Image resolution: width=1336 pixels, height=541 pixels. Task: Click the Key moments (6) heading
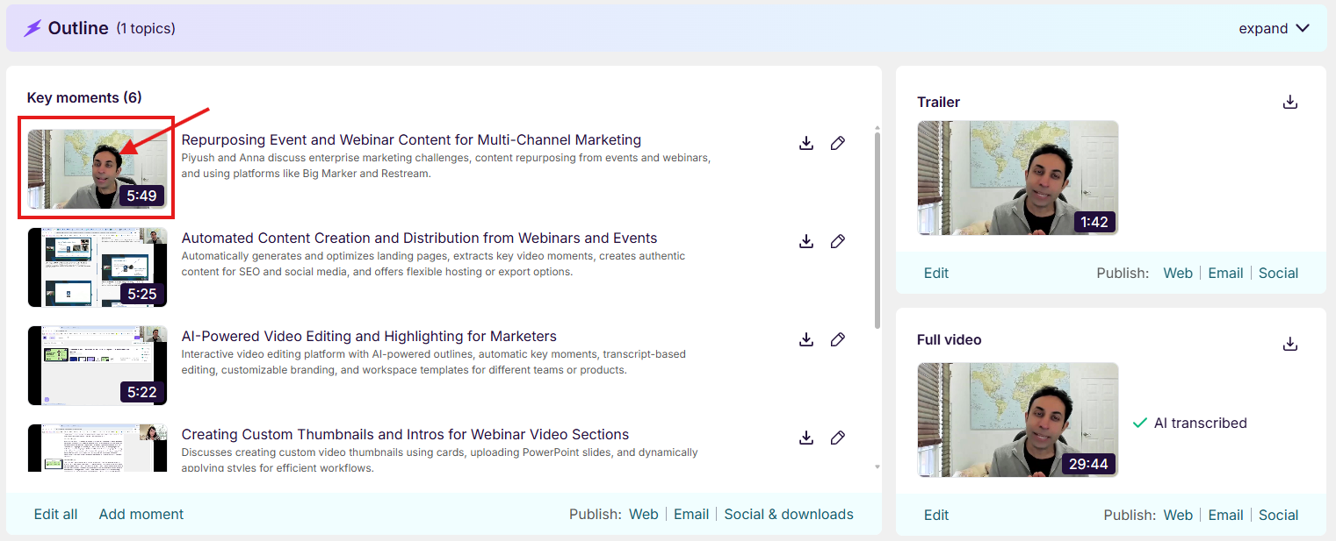pos(84,97)
